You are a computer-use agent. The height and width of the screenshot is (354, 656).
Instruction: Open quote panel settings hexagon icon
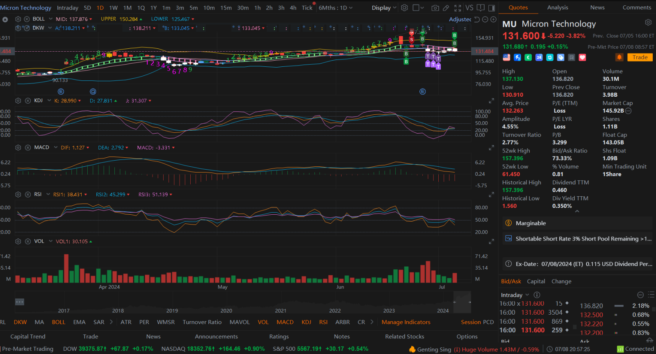648,22
